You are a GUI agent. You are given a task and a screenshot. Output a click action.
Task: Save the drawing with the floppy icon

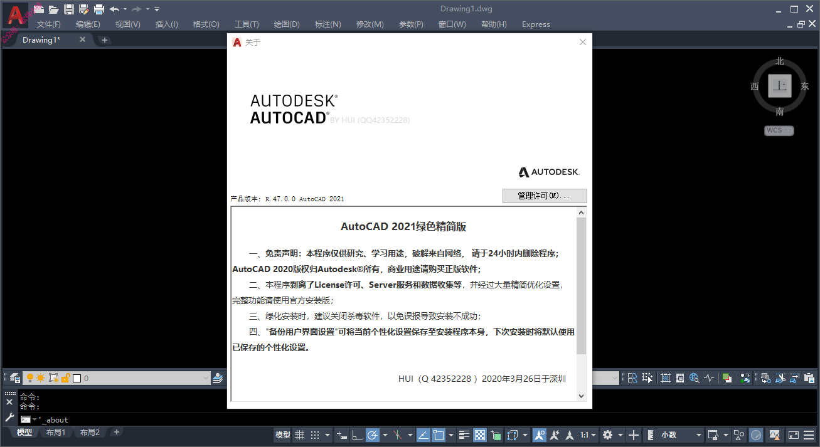(69, 9)
